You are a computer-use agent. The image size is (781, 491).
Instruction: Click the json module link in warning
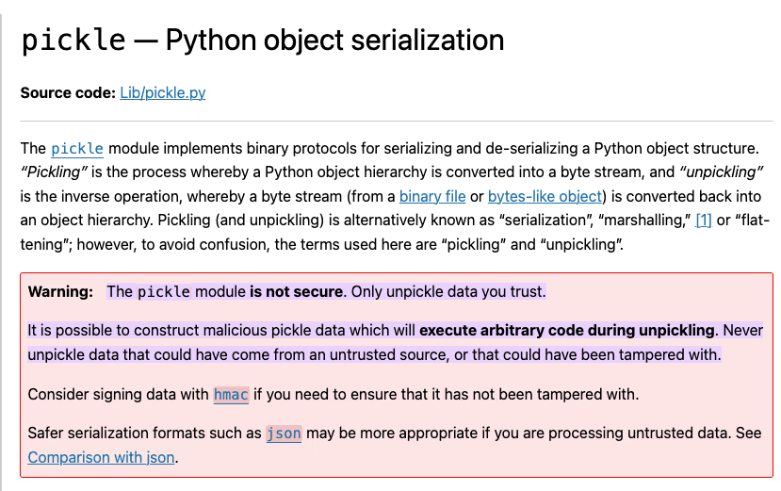(284, 434)
